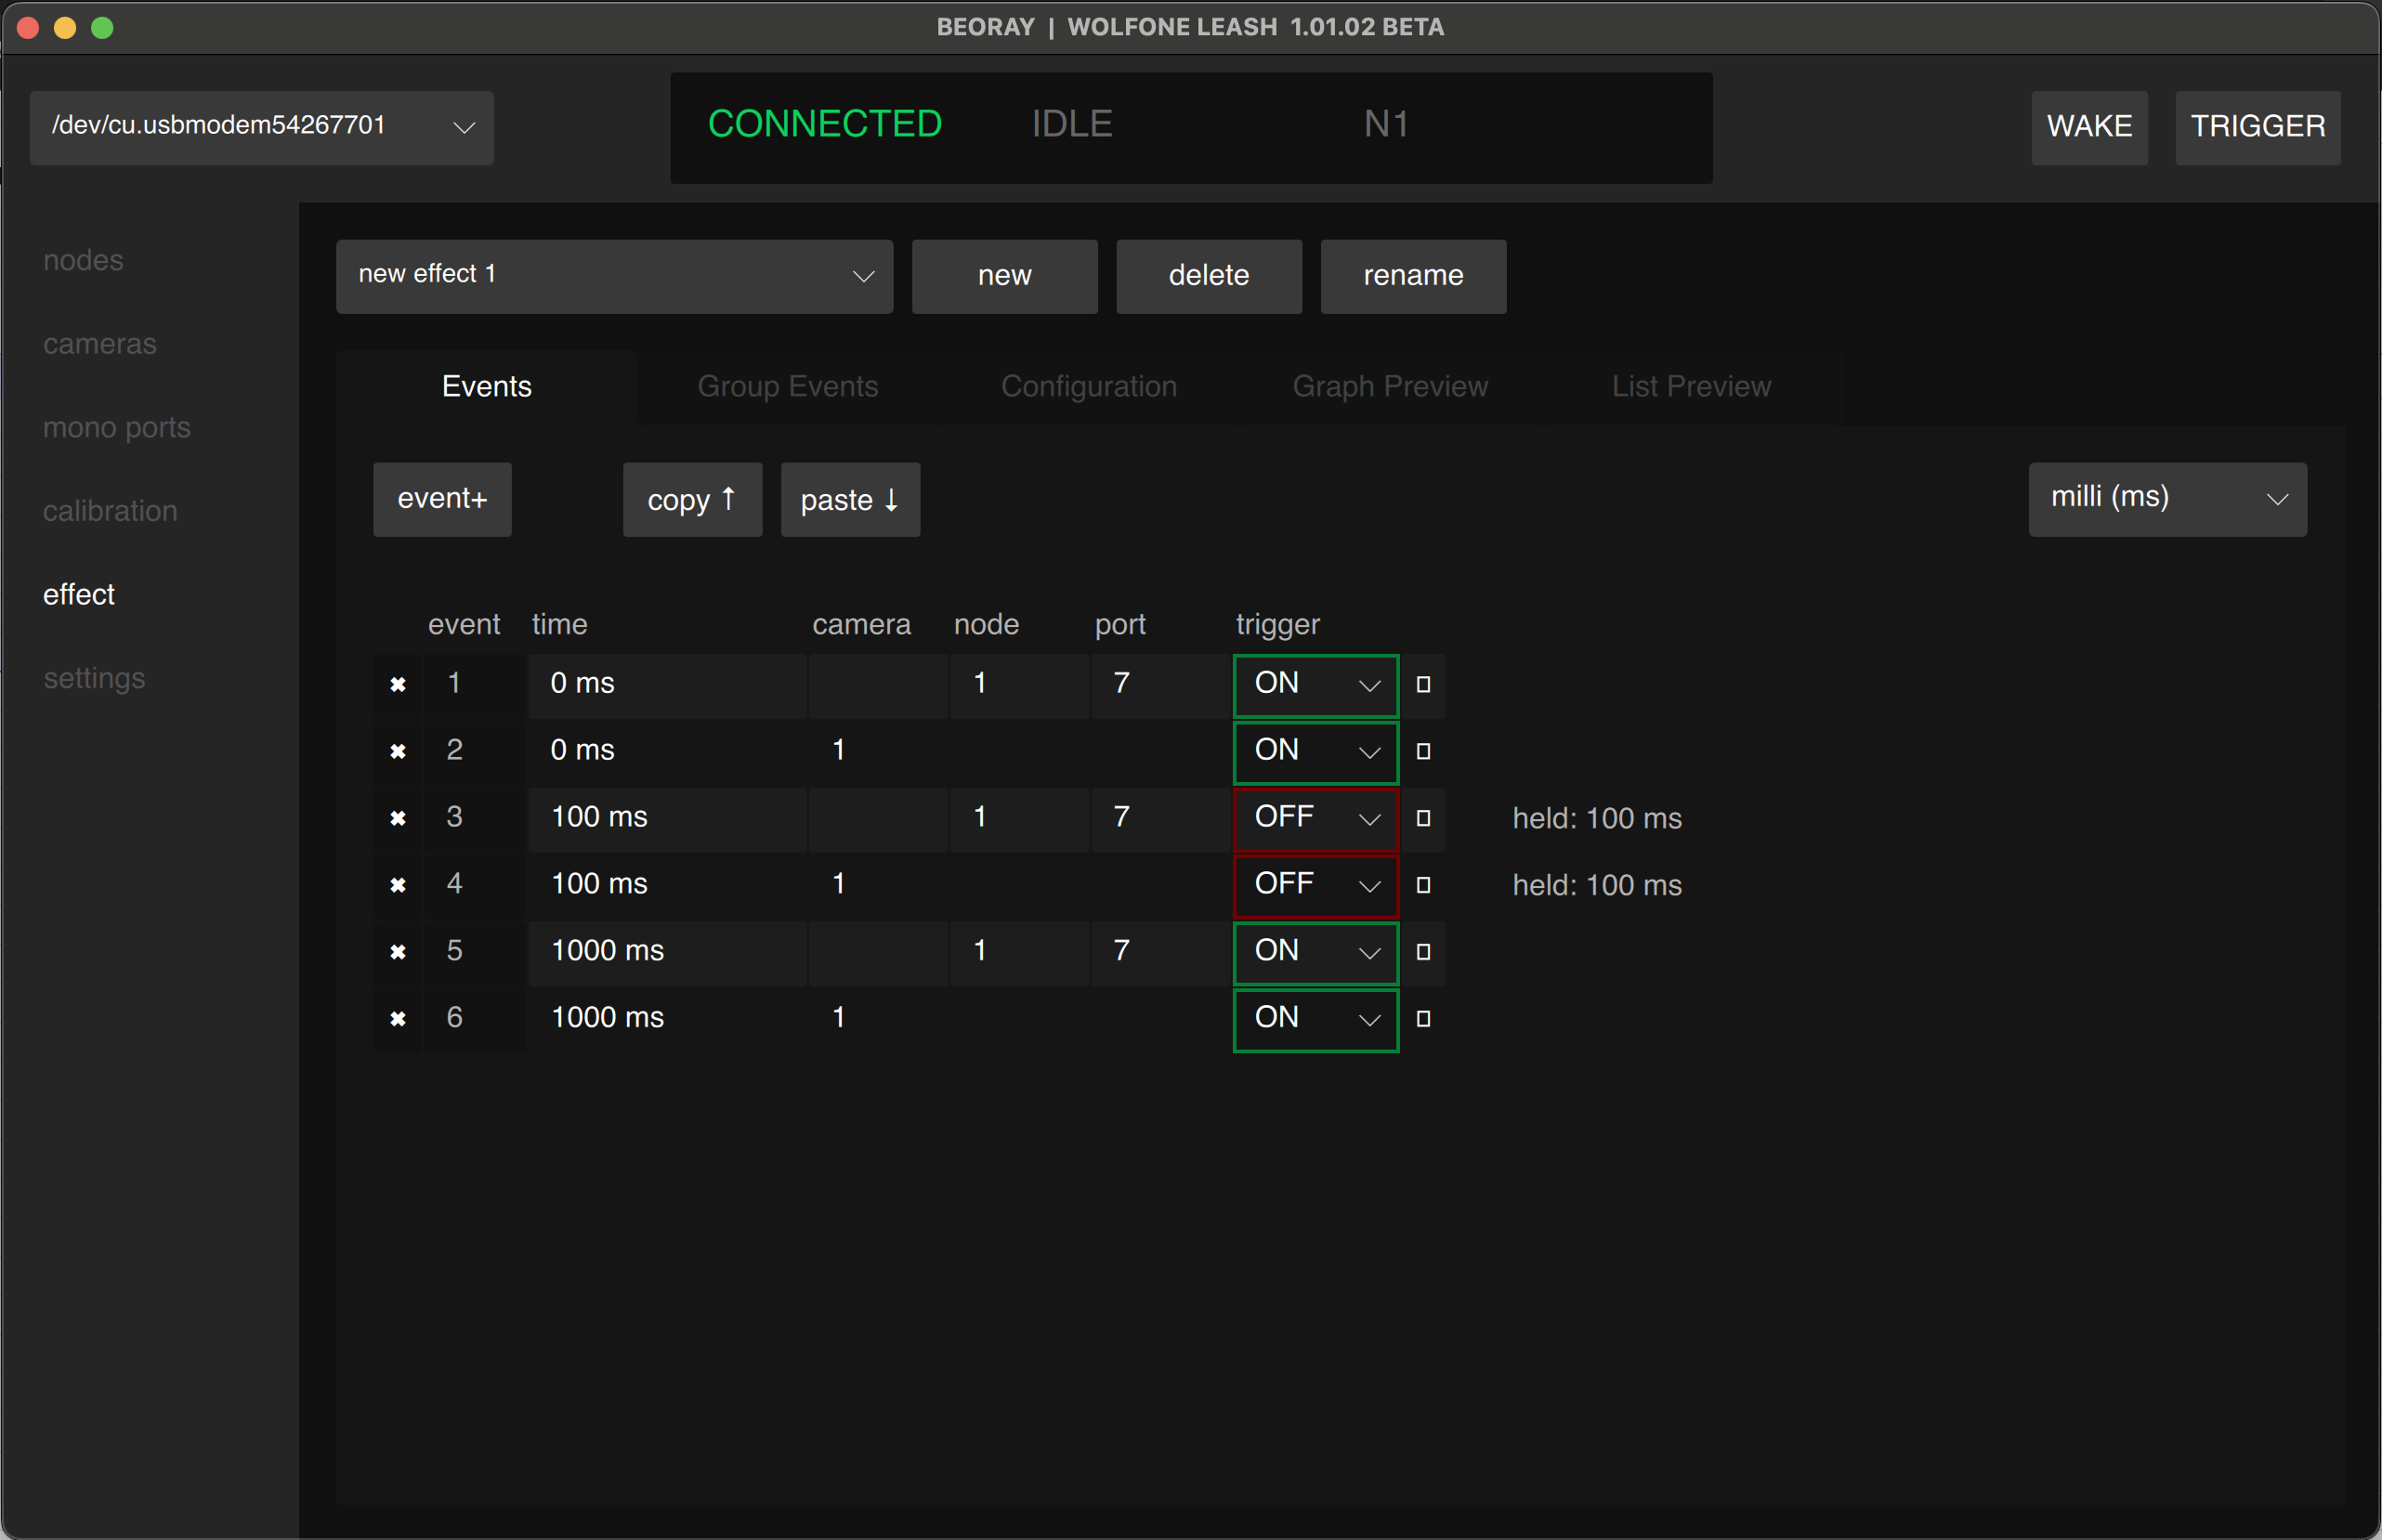Image resolution: width=2382 pixels, height=1540 pixels.
Task: Delete event 1 with its x icon
Action: [x=398, y=685]
